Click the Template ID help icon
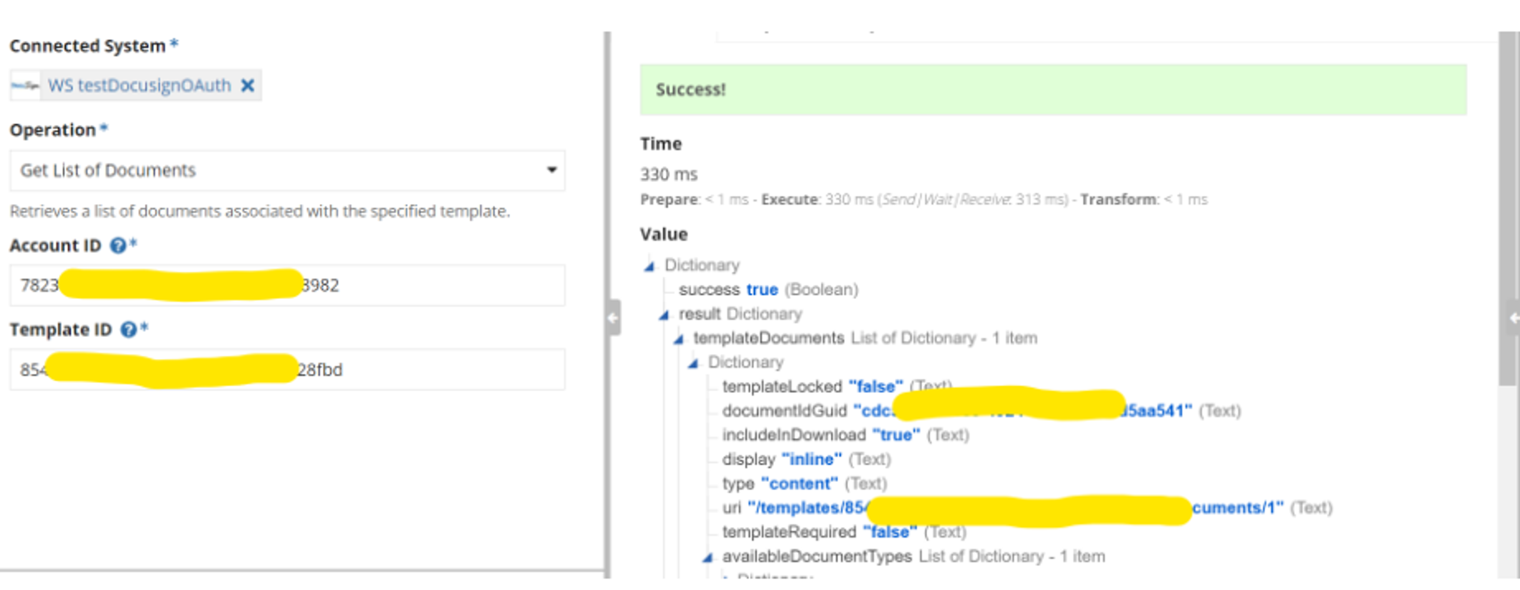The image size is (1520, 590). point(129,330)
